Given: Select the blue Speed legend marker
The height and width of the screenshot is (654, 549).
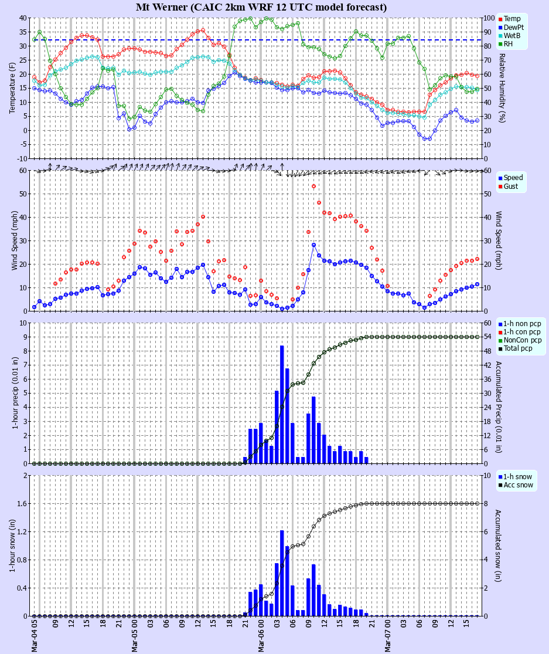Looking at the screenshot, I should [500, 178].
